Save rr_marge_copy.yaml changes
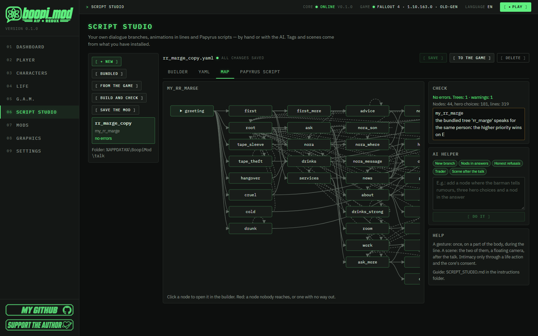This screenshot has width=538, height=336. coord(433,58)
